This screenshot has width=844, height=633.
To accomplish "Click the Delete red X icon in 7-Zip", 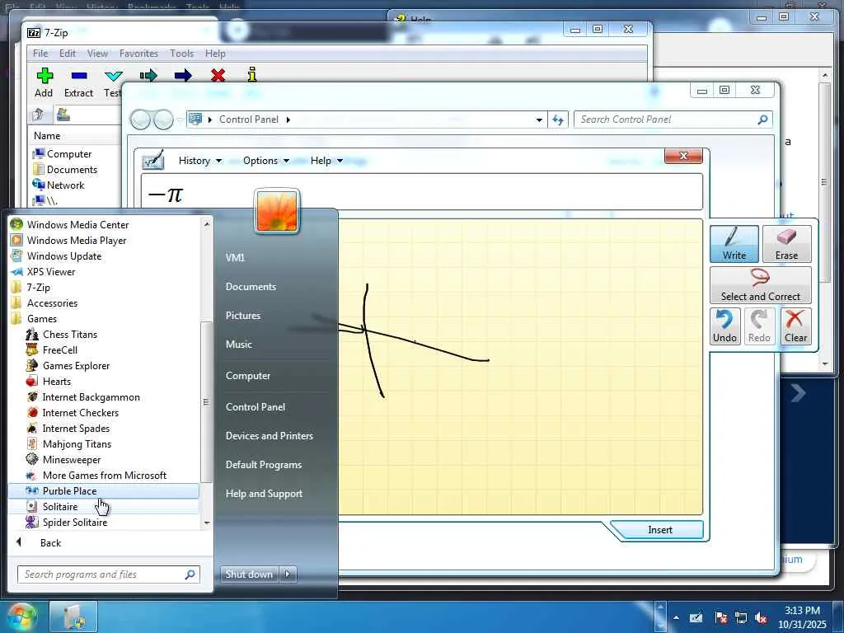I will (x=218, y=75).
